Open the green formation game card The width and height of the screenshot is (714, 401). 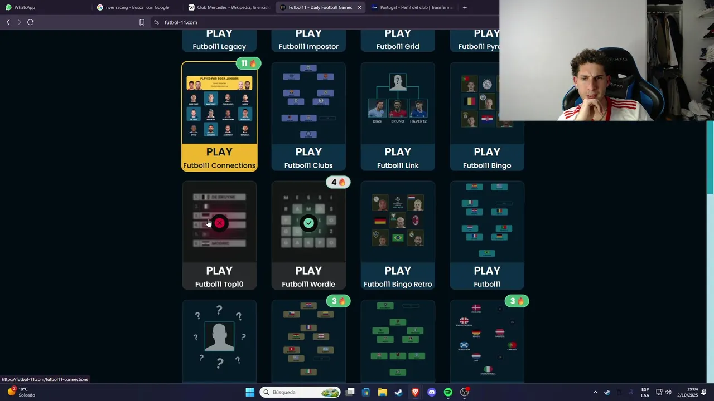pos(398,341)
